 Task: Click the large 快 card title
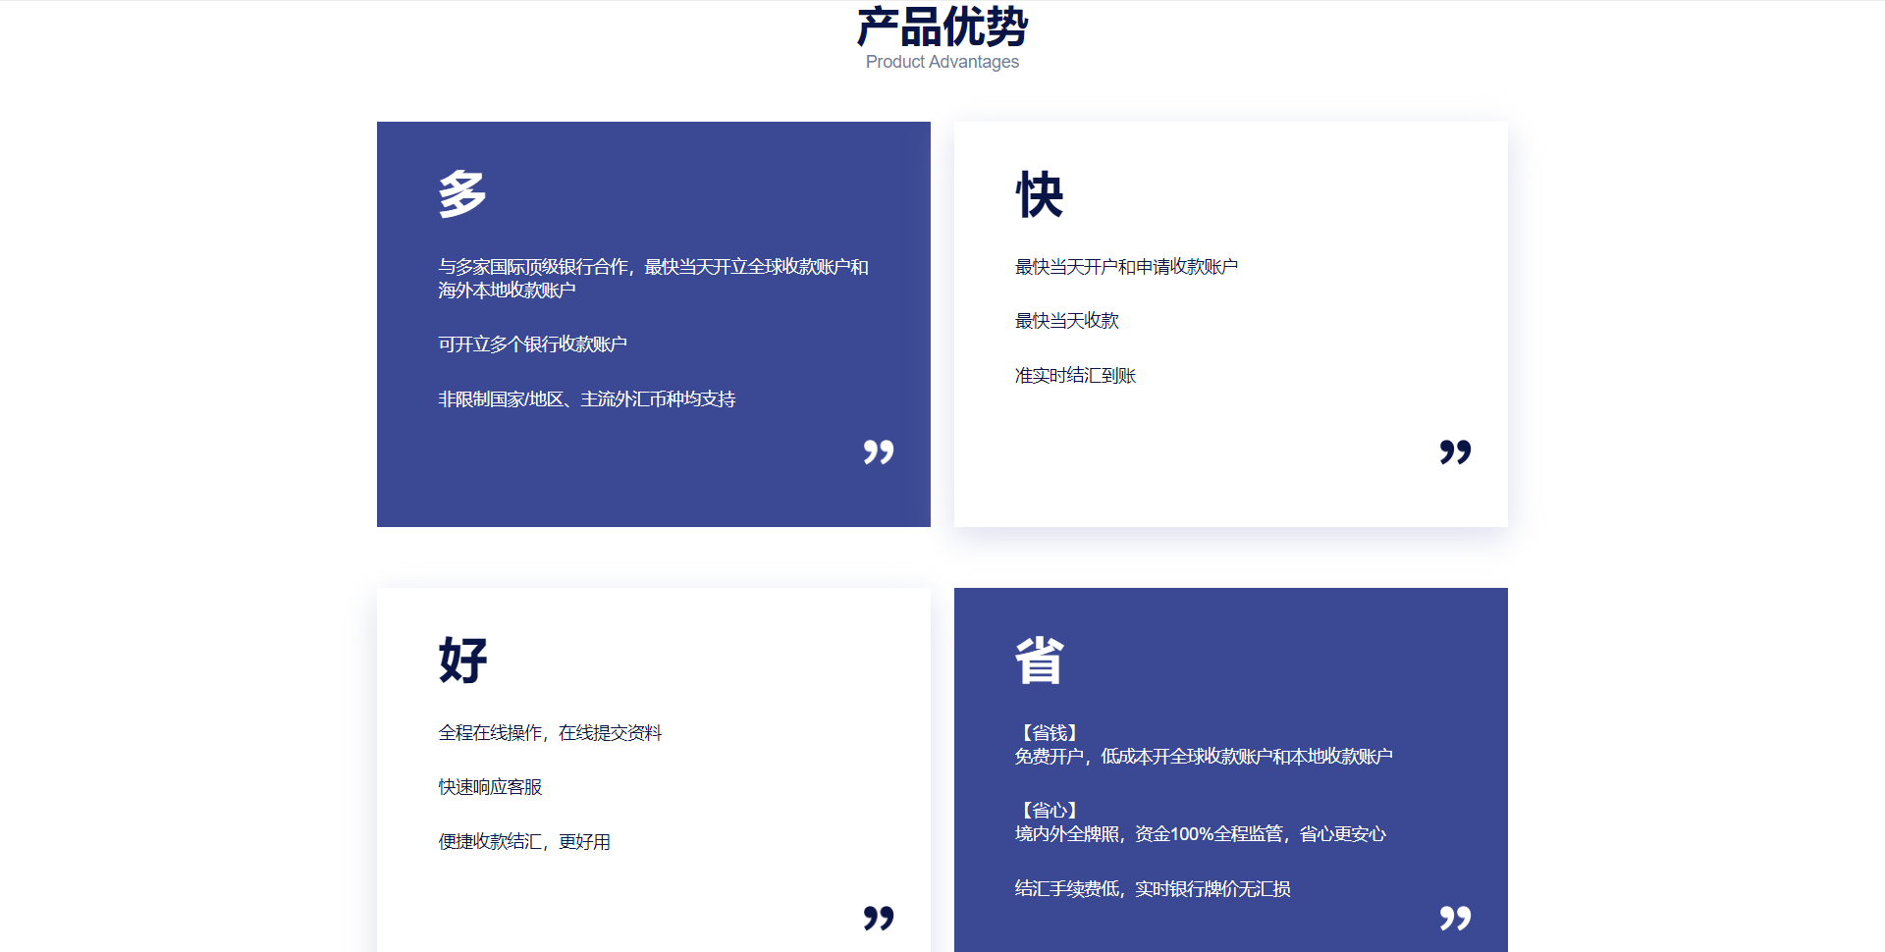point(1040,194)
